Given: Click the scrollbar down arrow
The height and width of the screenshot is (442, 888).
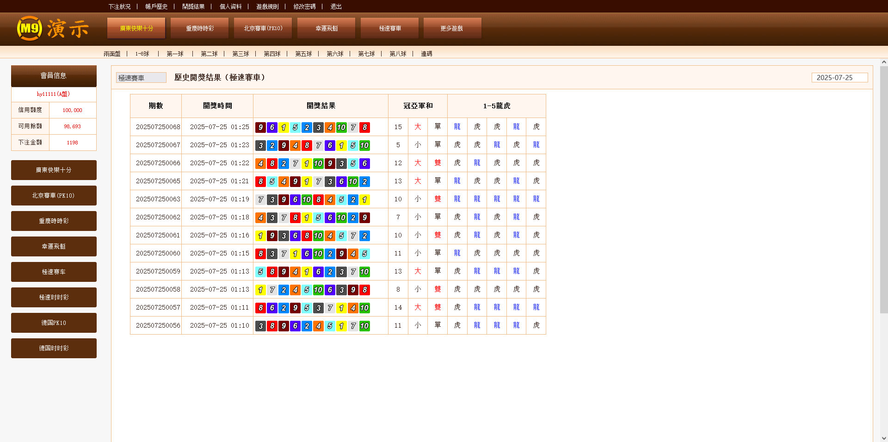Looking at the screenshot, I should pos(884,438).
